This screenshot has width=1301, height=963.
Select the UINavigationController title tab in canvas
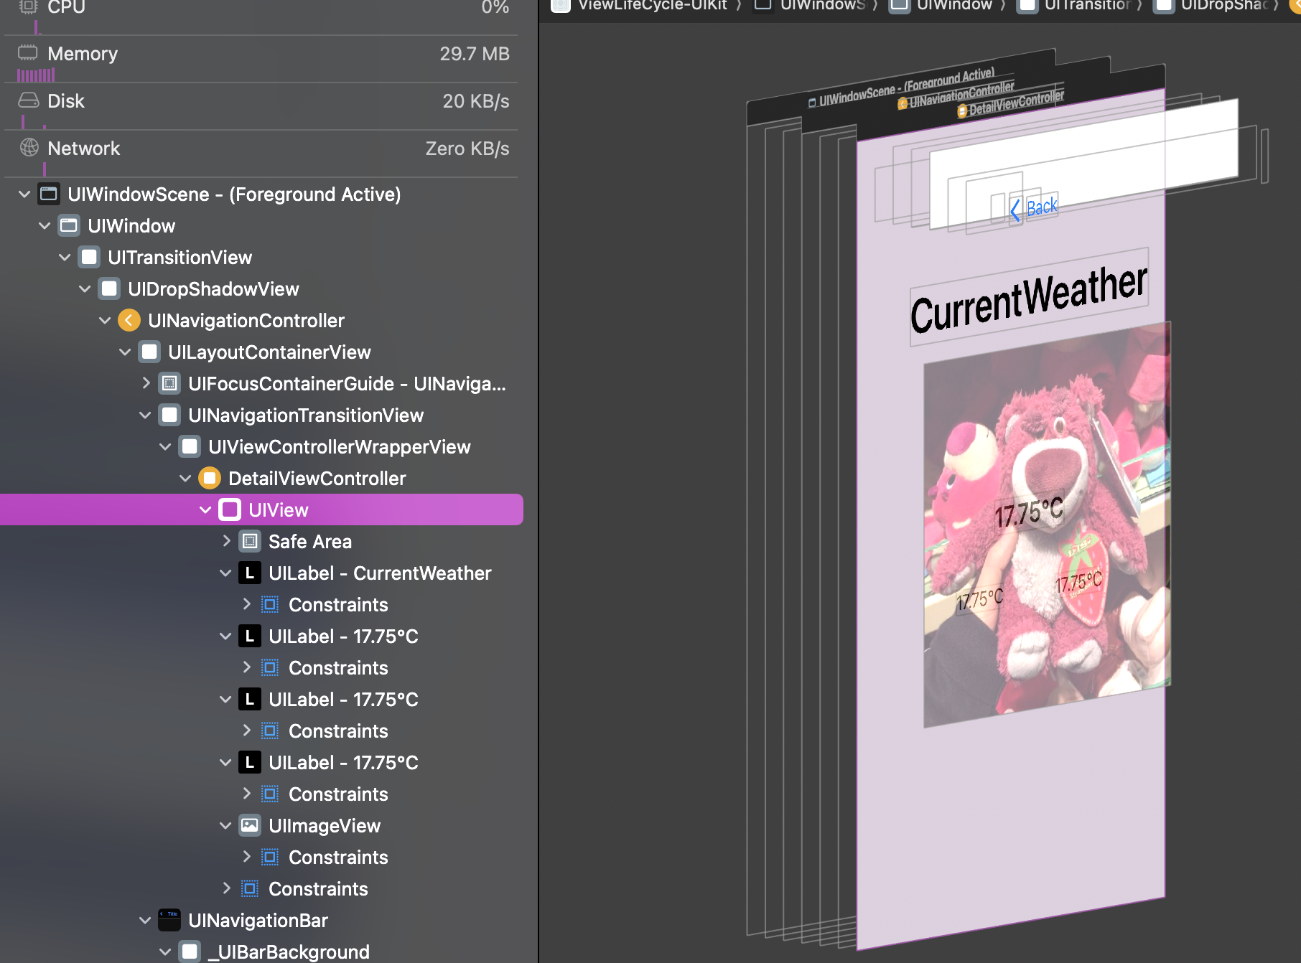click(956, 95)
